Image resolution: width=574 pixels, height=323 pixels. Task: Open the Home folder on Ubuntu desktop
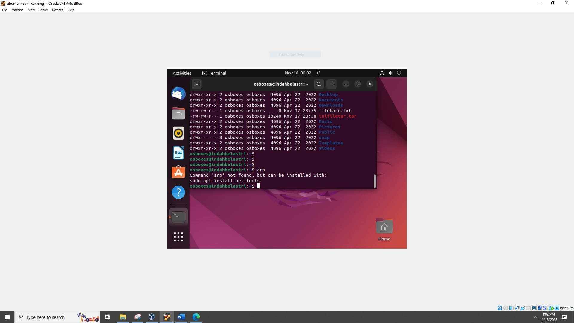[384, 230]
